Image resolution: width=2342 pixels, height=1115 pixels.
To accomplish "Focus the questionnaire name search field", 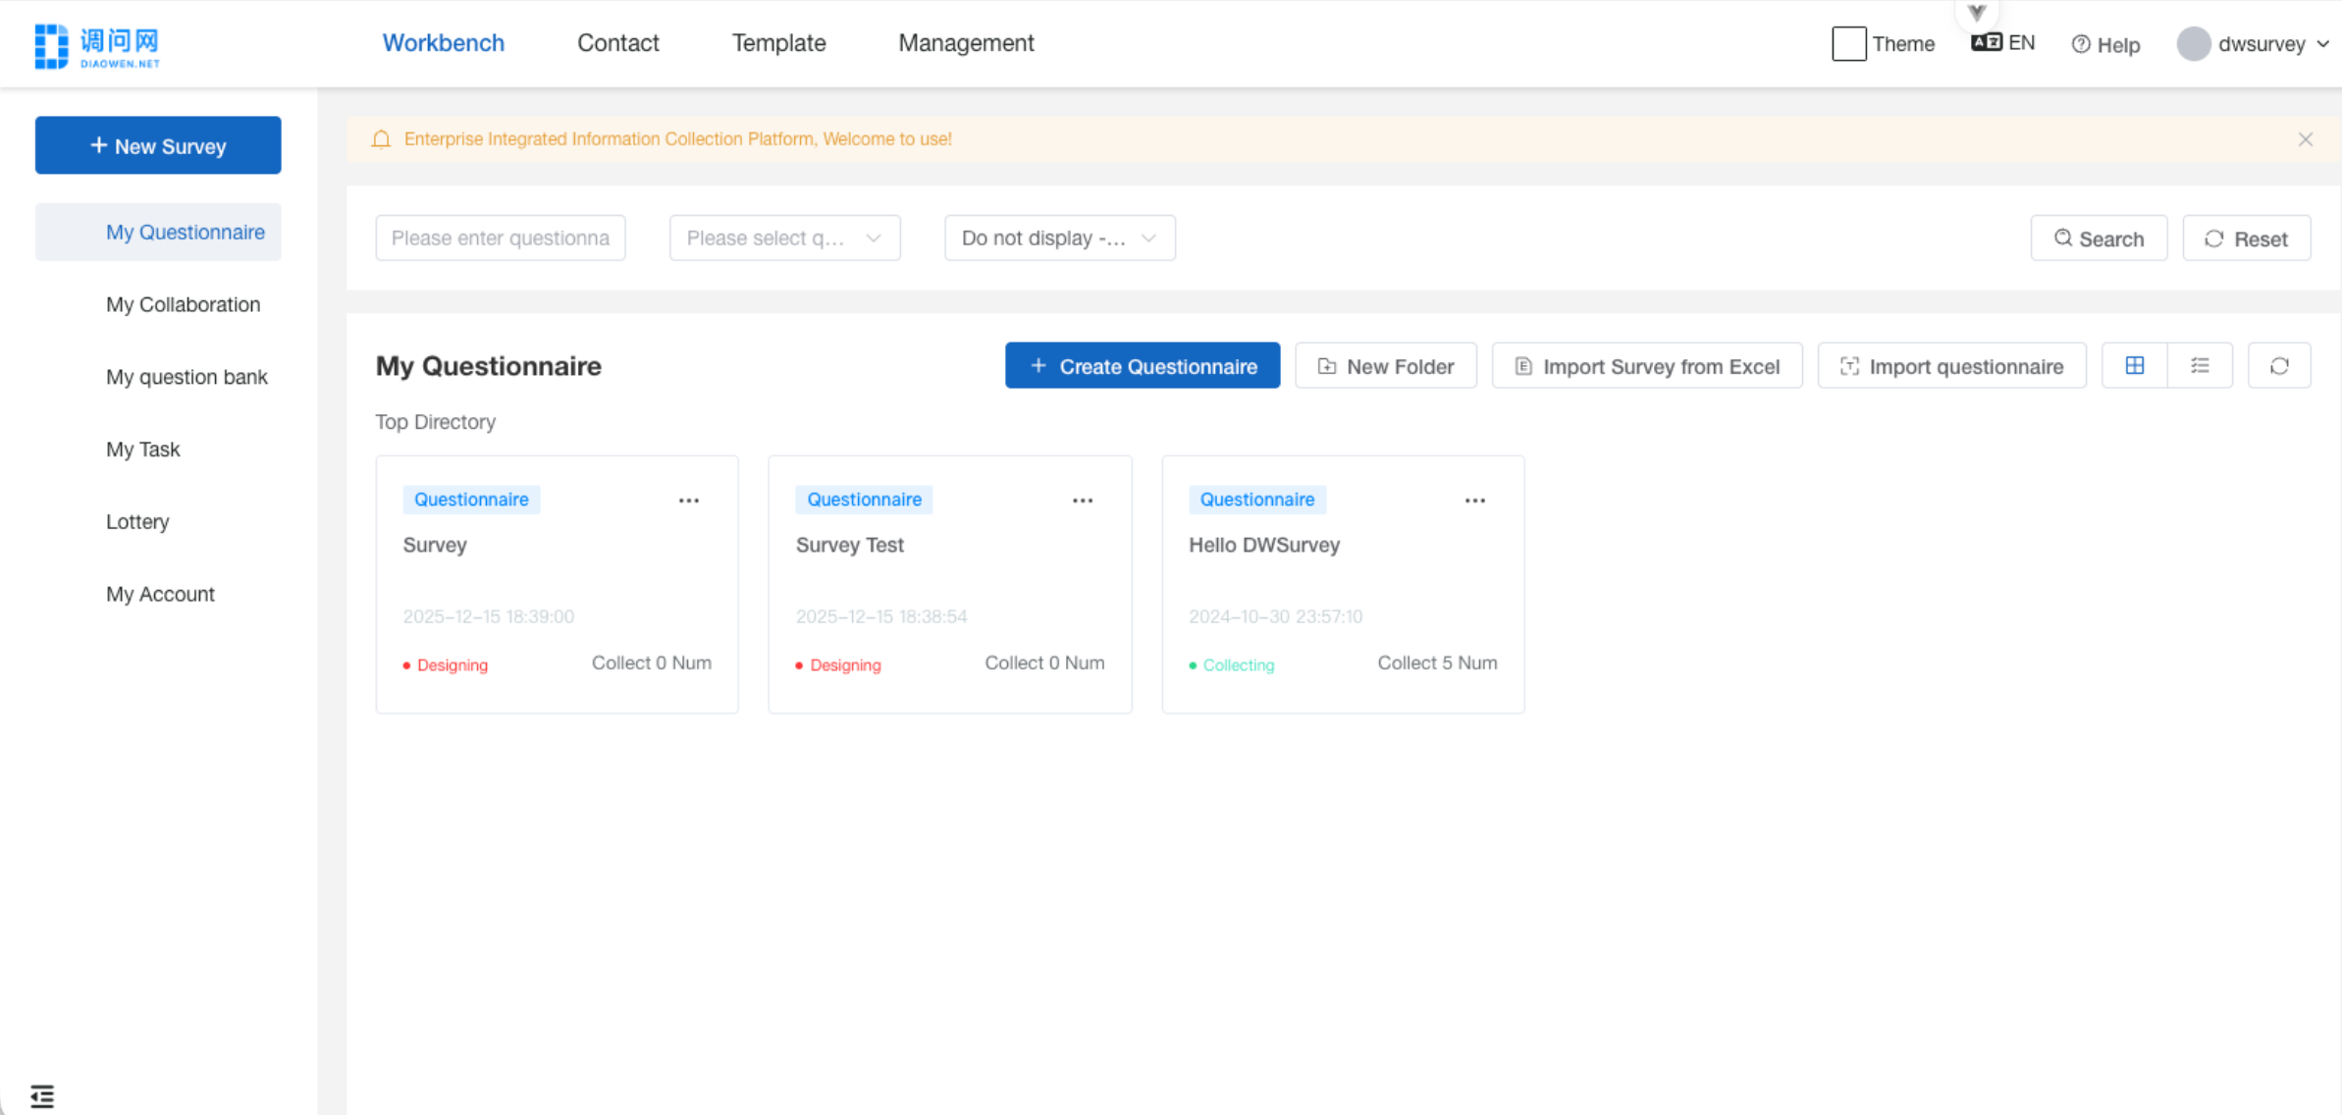I will point(500,239).
